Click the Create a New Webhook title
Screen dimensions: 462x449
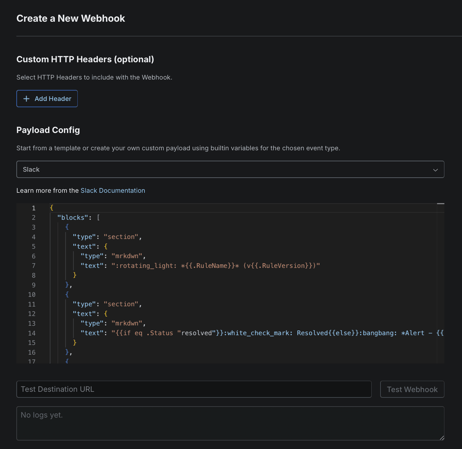click(x=71, y=18)
